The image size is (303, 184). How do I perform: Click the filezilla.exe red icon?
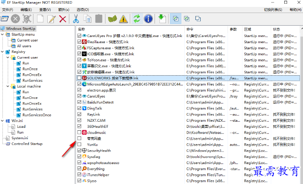point(84,42)
